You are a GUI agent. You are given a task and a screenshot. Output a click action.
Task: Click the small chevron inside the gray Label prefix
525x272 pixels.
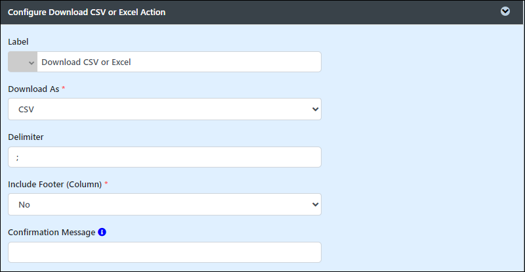tap(31, 62)
